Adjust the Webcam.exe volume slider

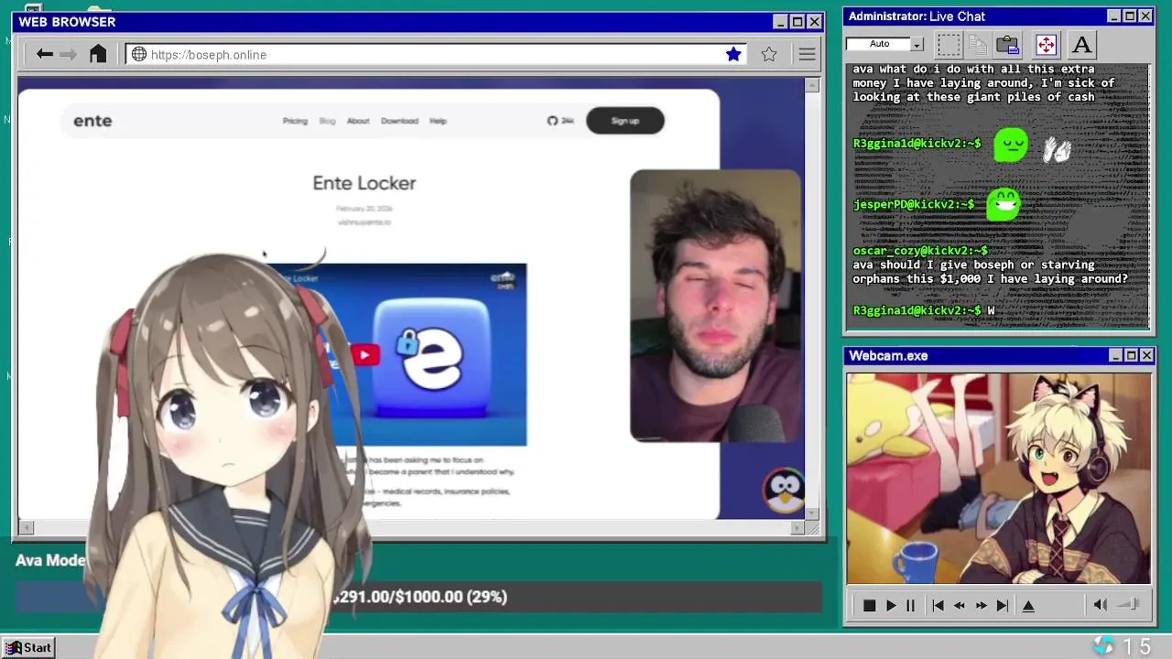coord(1129,604)
